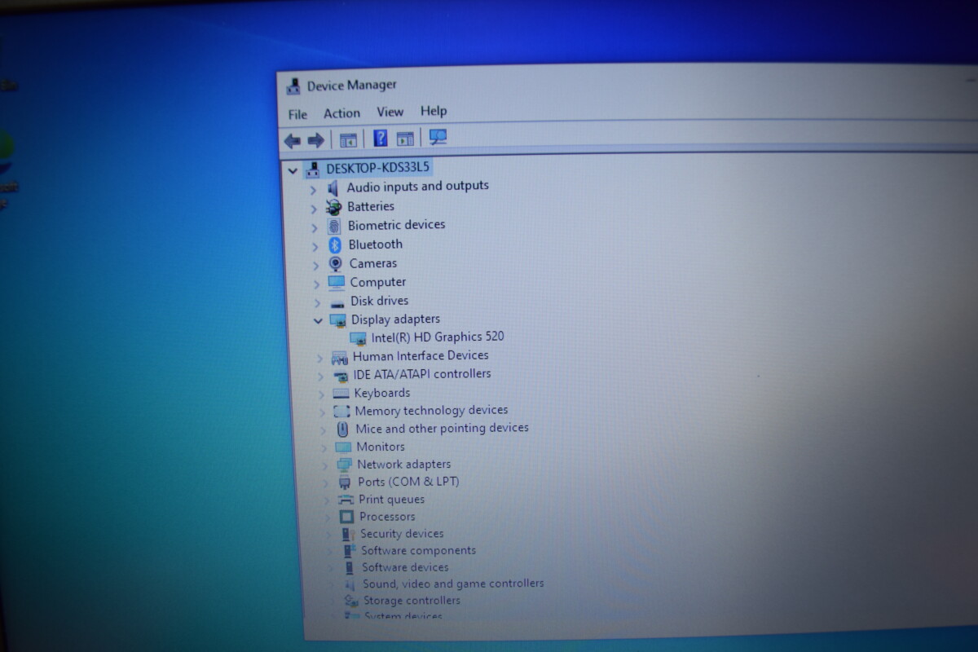
Task: Click the Device Manager title bar icon
Action: [x=293, y=86]
